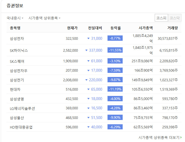Open the 삼성전자우 stock link
The width and height of the screenshot is (185, 142).
pos(19,71)
